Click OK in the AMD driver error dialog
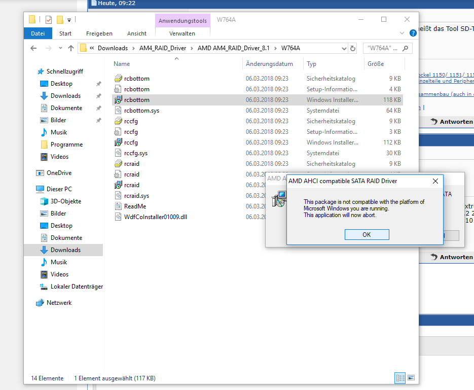Viewport: 474px width, 390px height. point(367,235)
